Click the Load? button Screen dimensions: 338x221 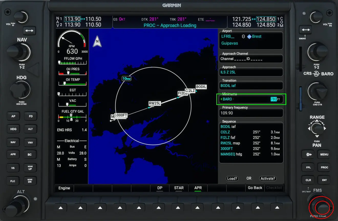tap(232, 178)
